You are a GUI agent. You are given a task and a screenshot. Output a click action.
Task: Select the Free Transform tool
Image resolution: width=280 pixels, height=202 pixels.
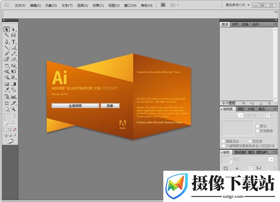point(14,71)
